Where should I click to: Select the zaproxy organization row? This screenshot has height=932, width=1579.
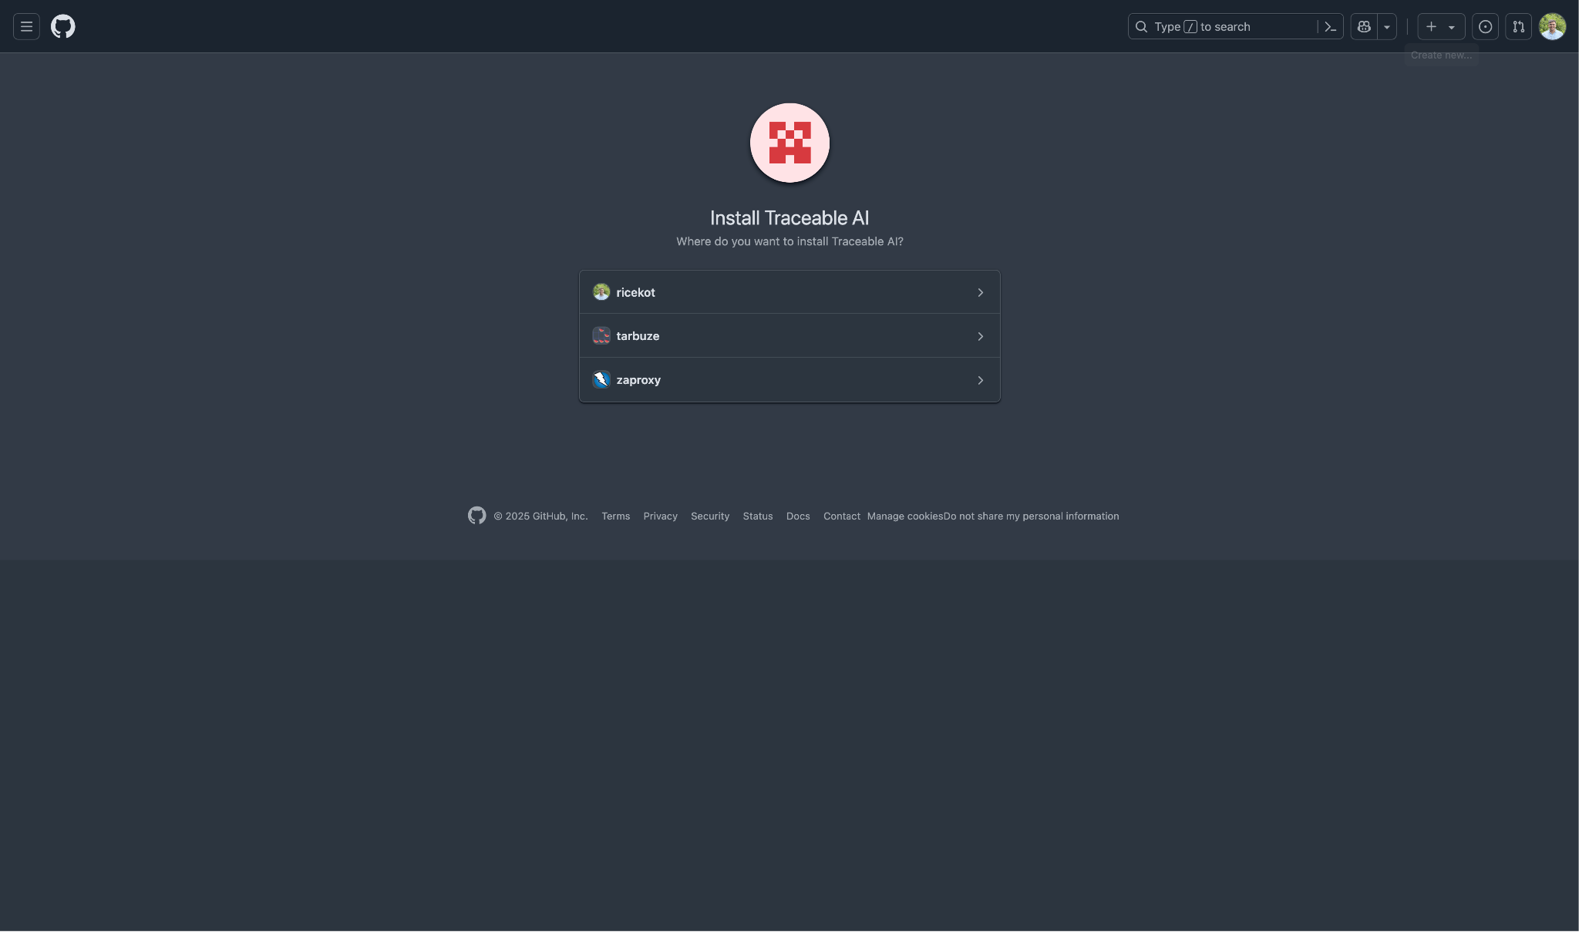[789, 380]
